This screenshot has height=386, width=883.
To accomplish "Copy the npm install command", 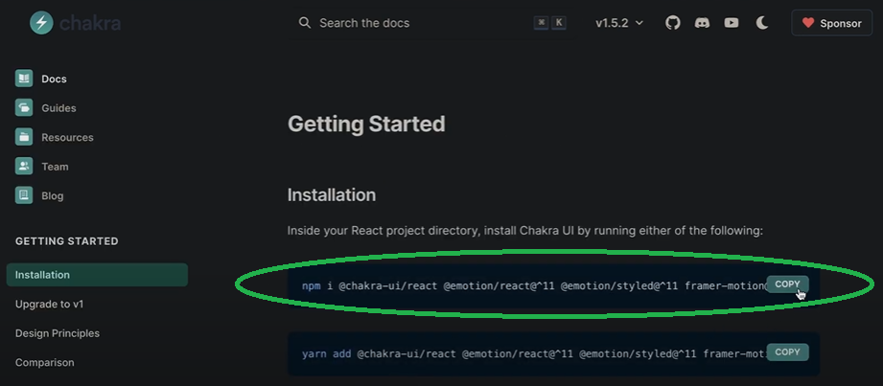I will [787, 284].
